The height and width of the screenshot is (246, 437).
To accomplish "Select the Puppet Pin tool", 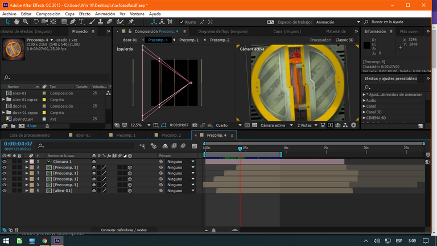I will point(131,22).
